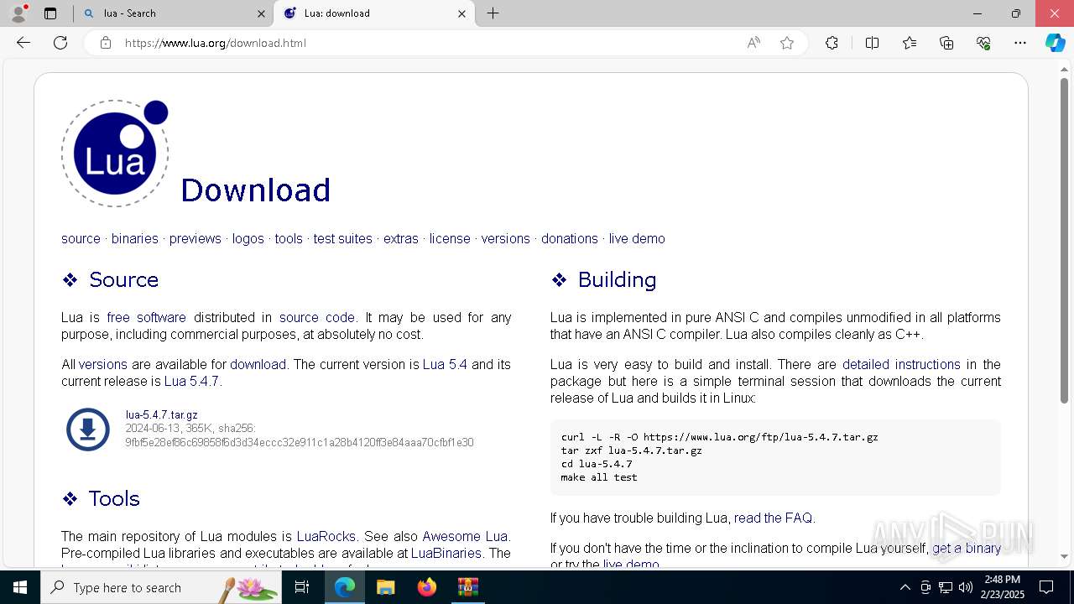Download lua-5.4.7.tar.gz file link
Screen dimensions: 1074x604
pos(162,414)
